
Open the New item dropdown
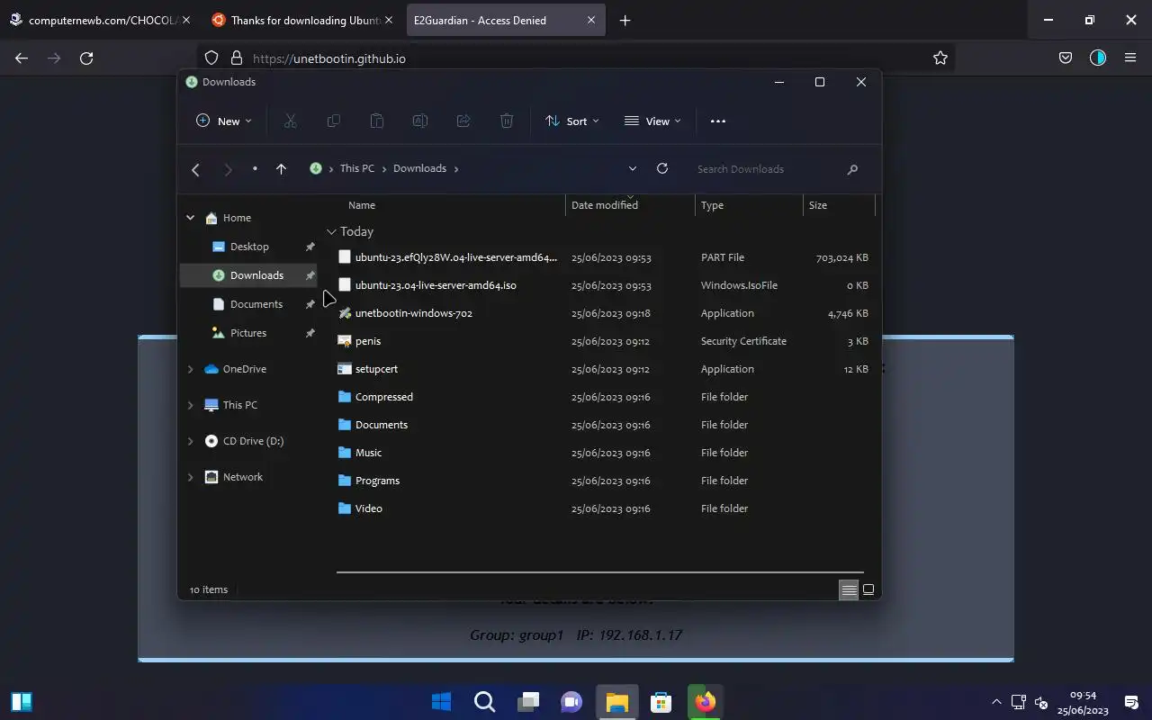point(224,121)
